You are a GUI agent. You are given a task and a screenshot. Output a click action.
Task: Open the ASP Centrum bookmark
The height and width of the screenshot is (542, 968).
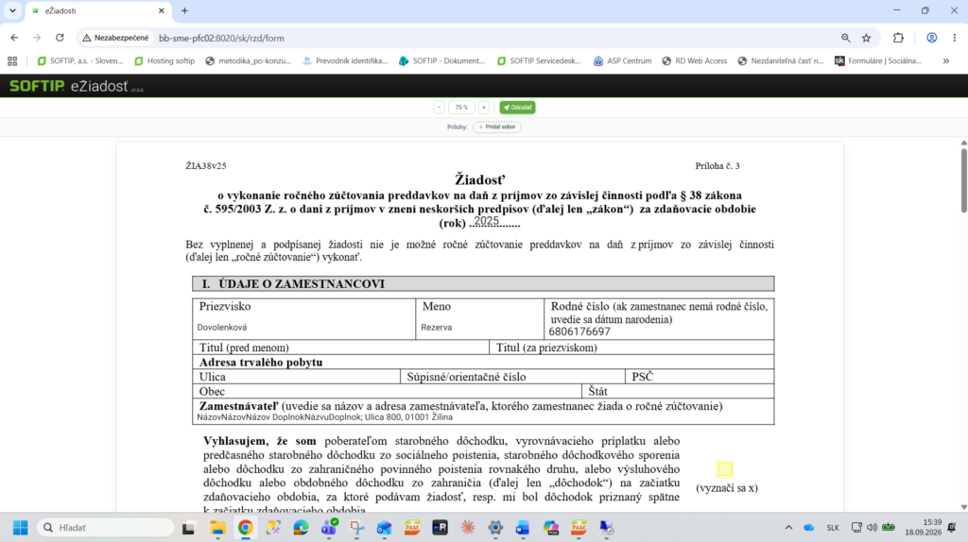point(622,61)
